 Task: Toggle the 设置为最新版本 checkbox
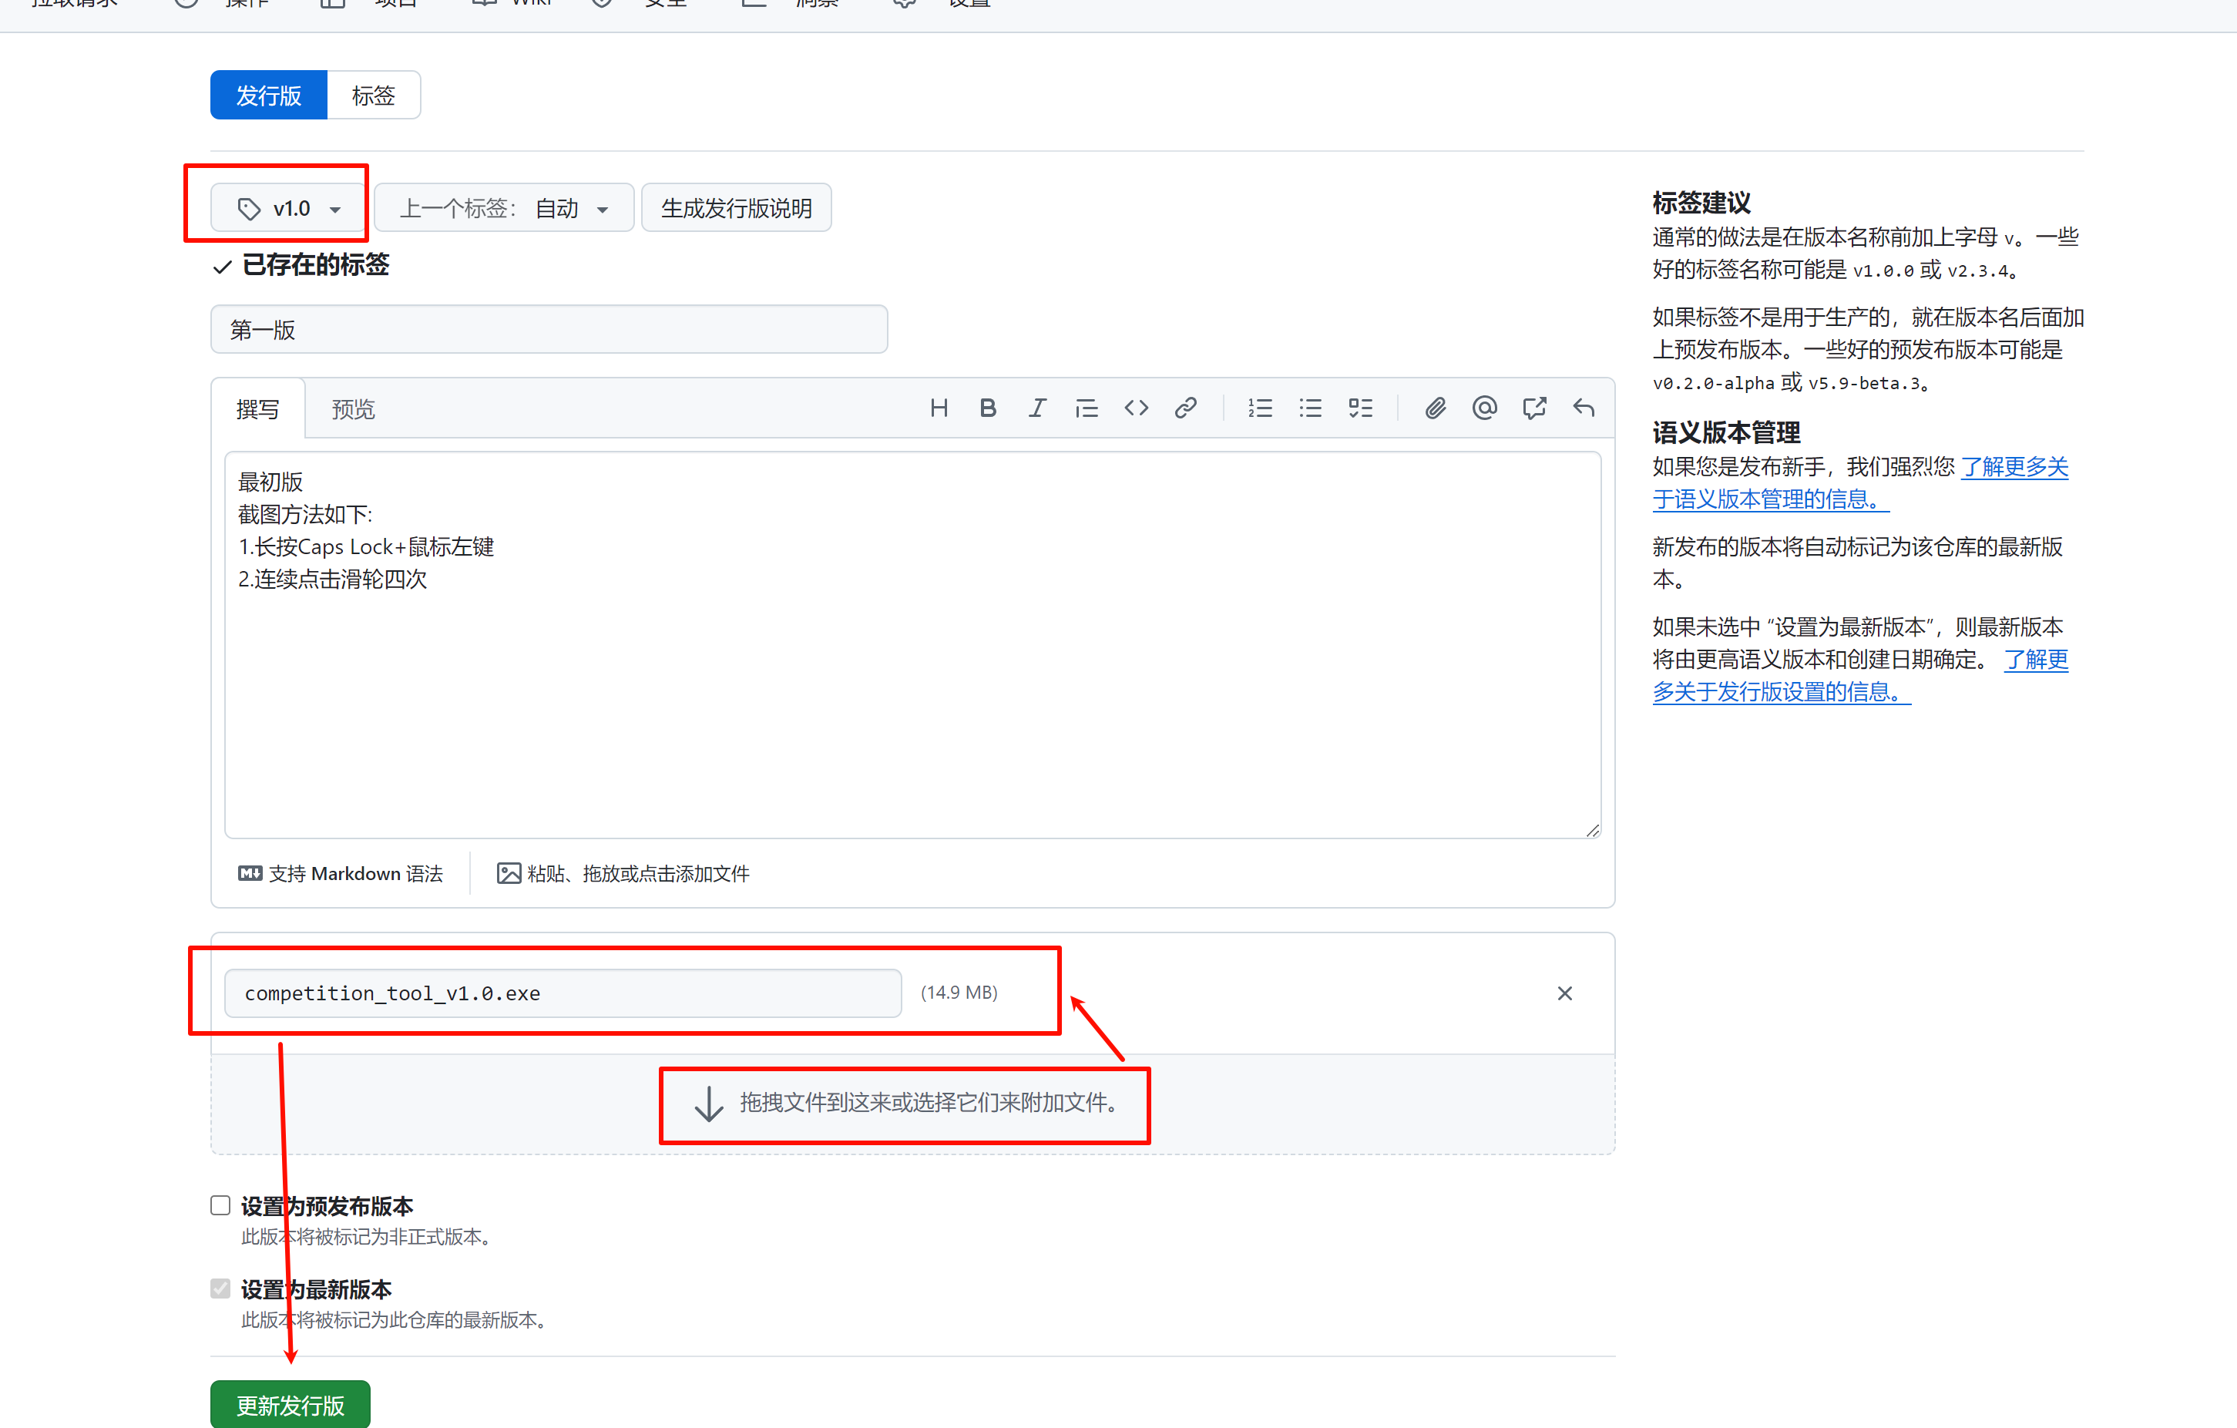(220, 1288)
